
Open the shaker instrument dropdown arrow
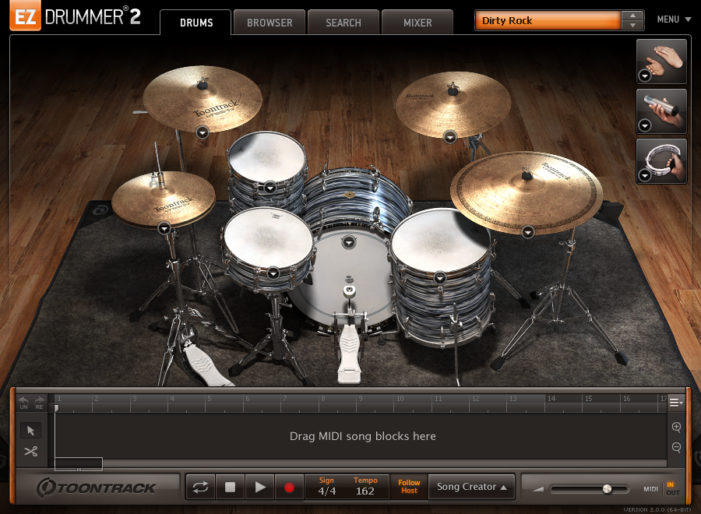[x=645, y=126]
